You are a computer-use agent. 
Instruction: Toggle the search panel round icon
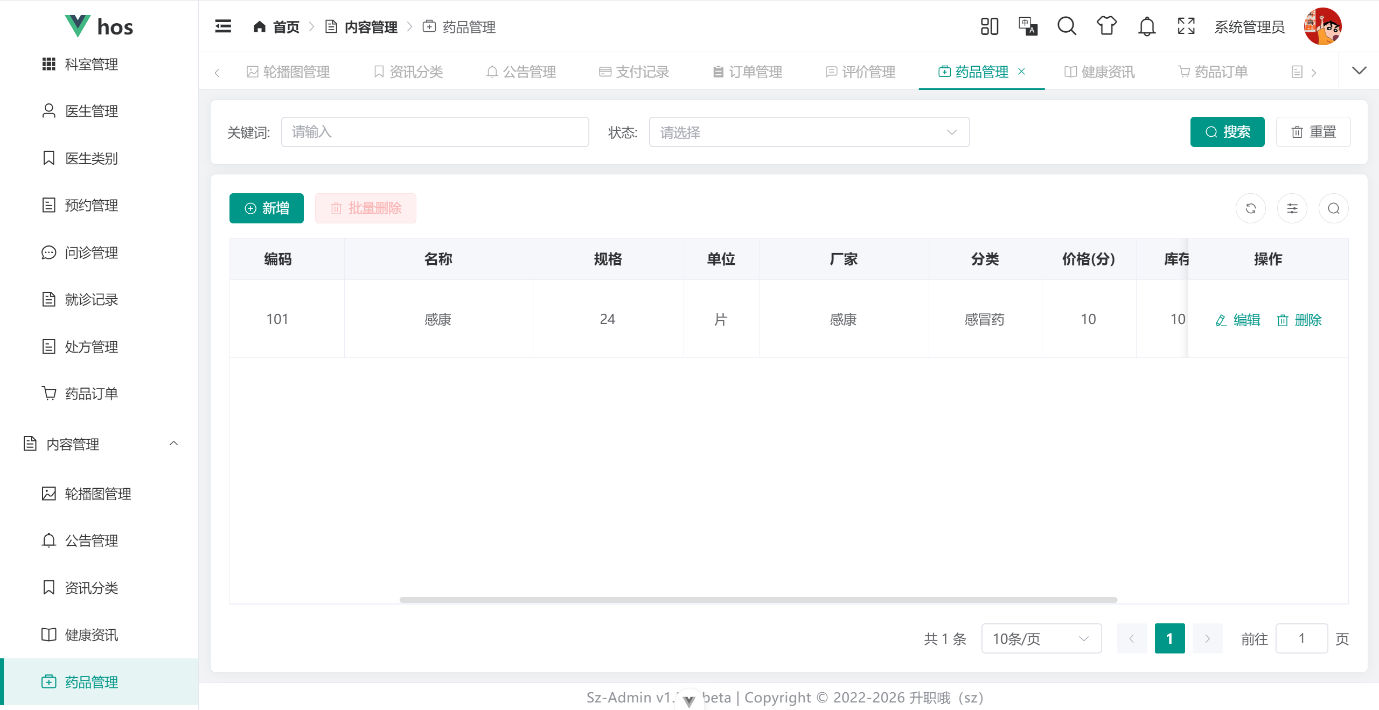(x=1334, y=208)
